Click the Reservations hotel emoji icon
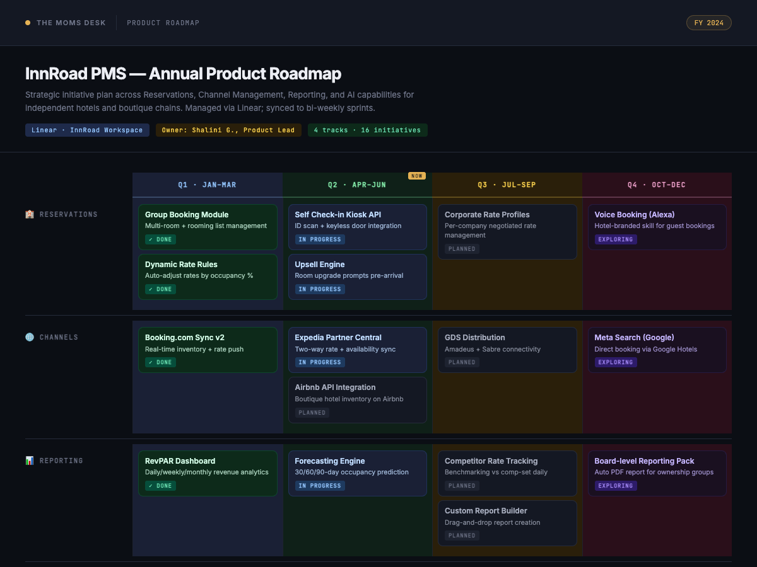Screen dimensions: 757x567 pos(30,214)
